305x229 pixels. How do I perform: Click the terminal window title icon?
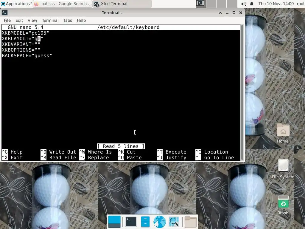tap(5, 13)
